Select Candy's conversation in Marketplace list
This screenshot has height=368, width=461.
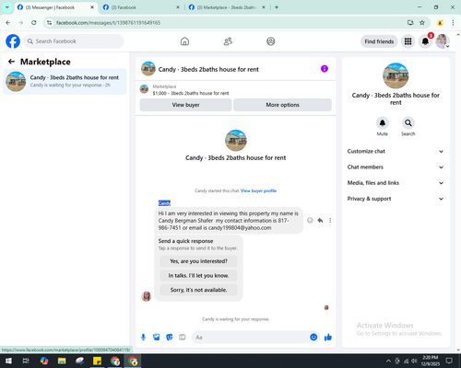pyautogui.click(x=65, y=81)
